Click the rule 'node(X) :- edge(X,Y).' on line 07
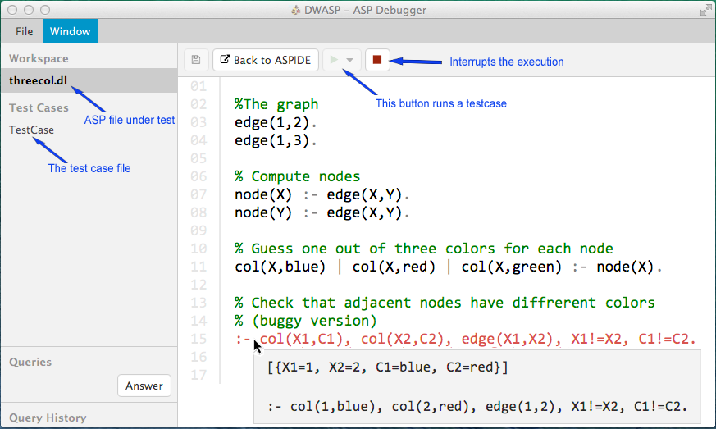 point(322,194)
